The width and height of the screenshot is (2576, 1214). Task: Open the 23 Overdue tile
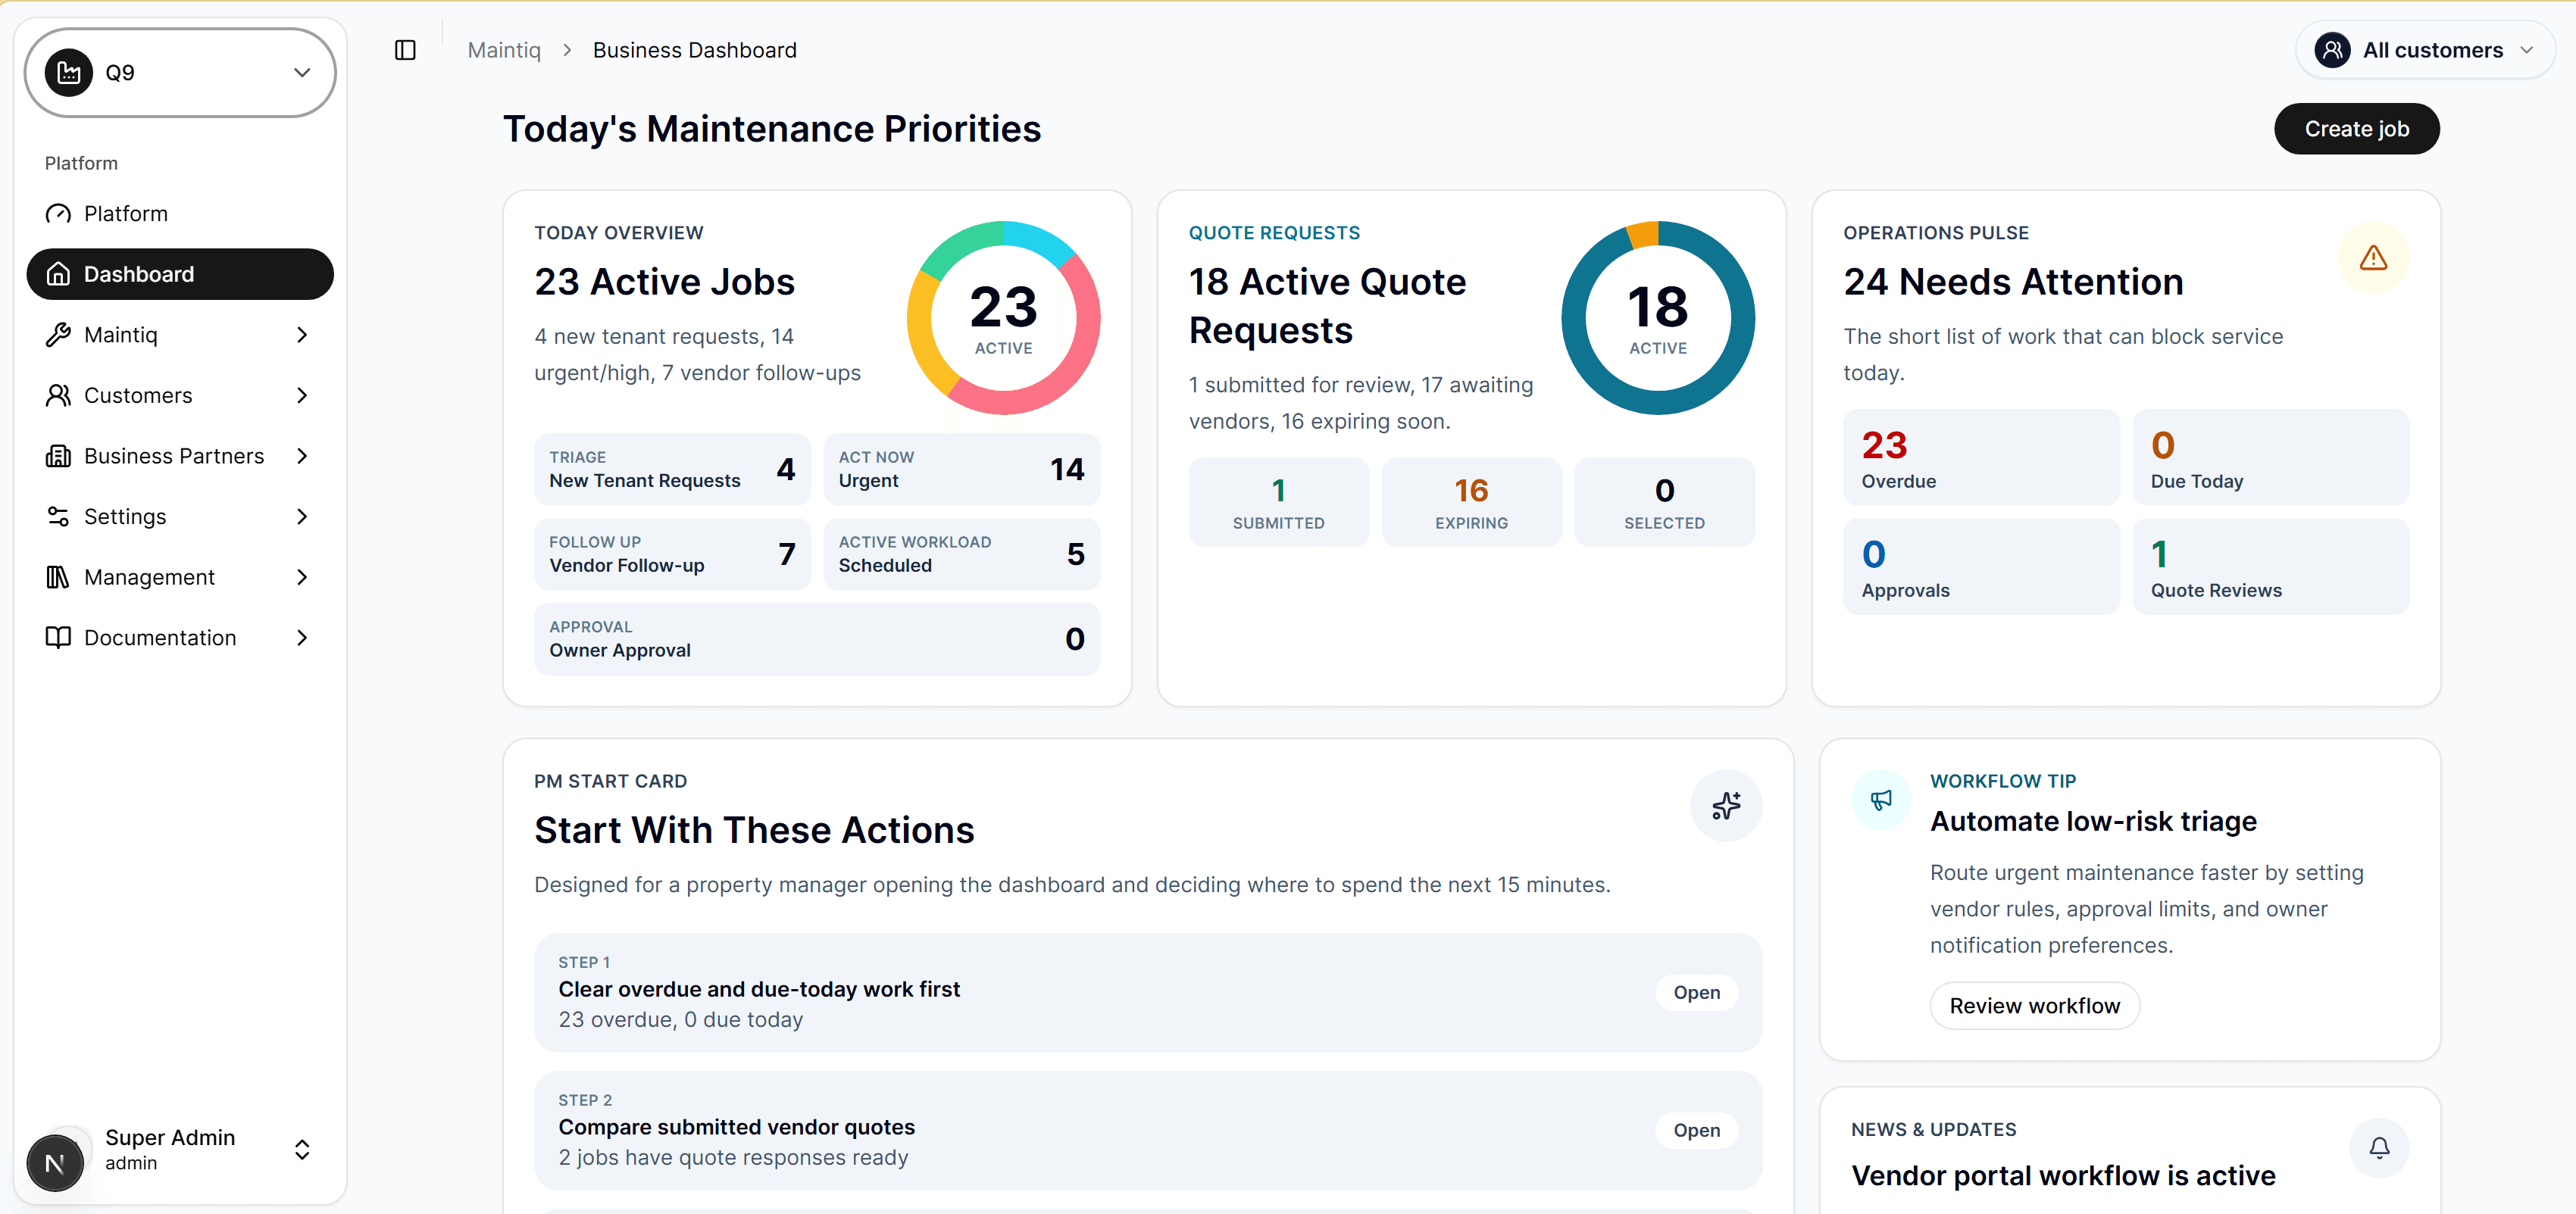[1981, 457]
